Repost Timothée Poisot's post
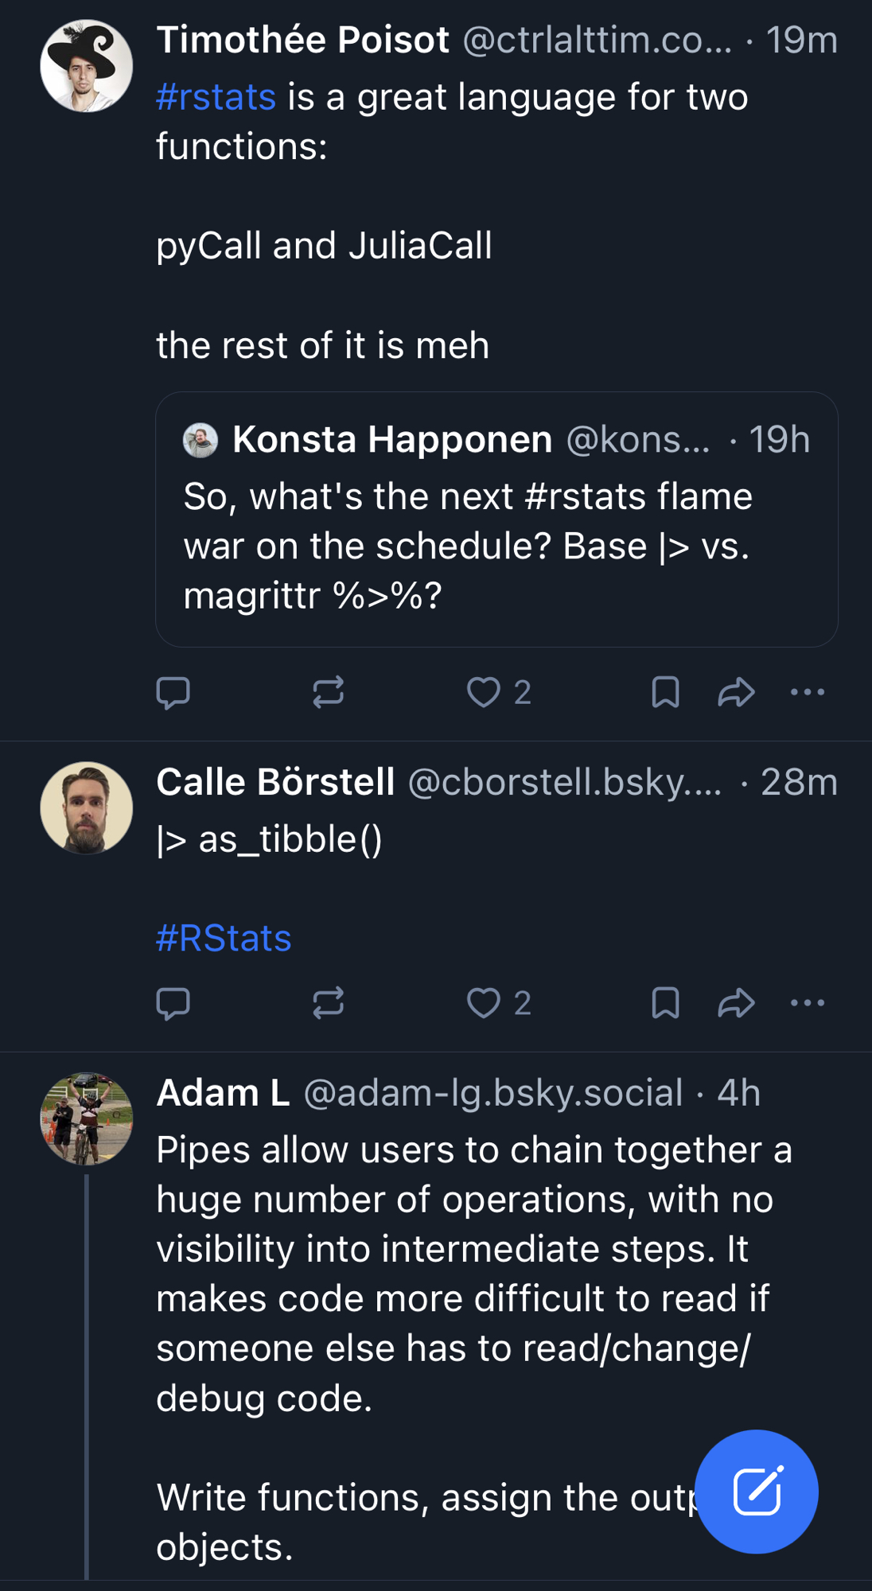Viewport: 872px width, 1591px height. [x=328, y=692]
